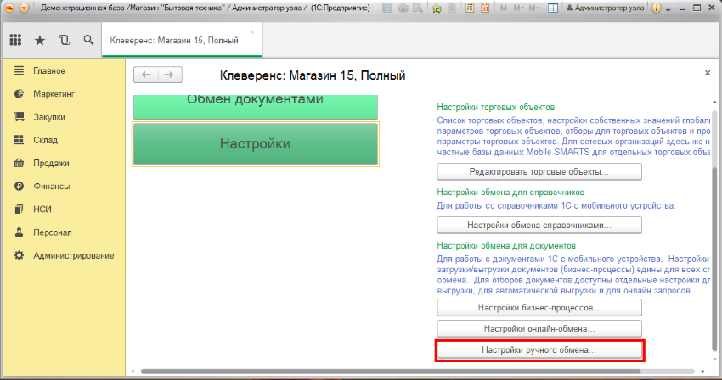Click the Администрирование gear icon

click(x=19, y=254)
